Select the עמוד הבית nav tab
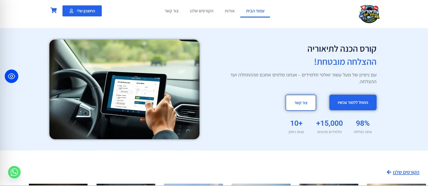The height and width of the screenshot is (186, 428). 255,11
